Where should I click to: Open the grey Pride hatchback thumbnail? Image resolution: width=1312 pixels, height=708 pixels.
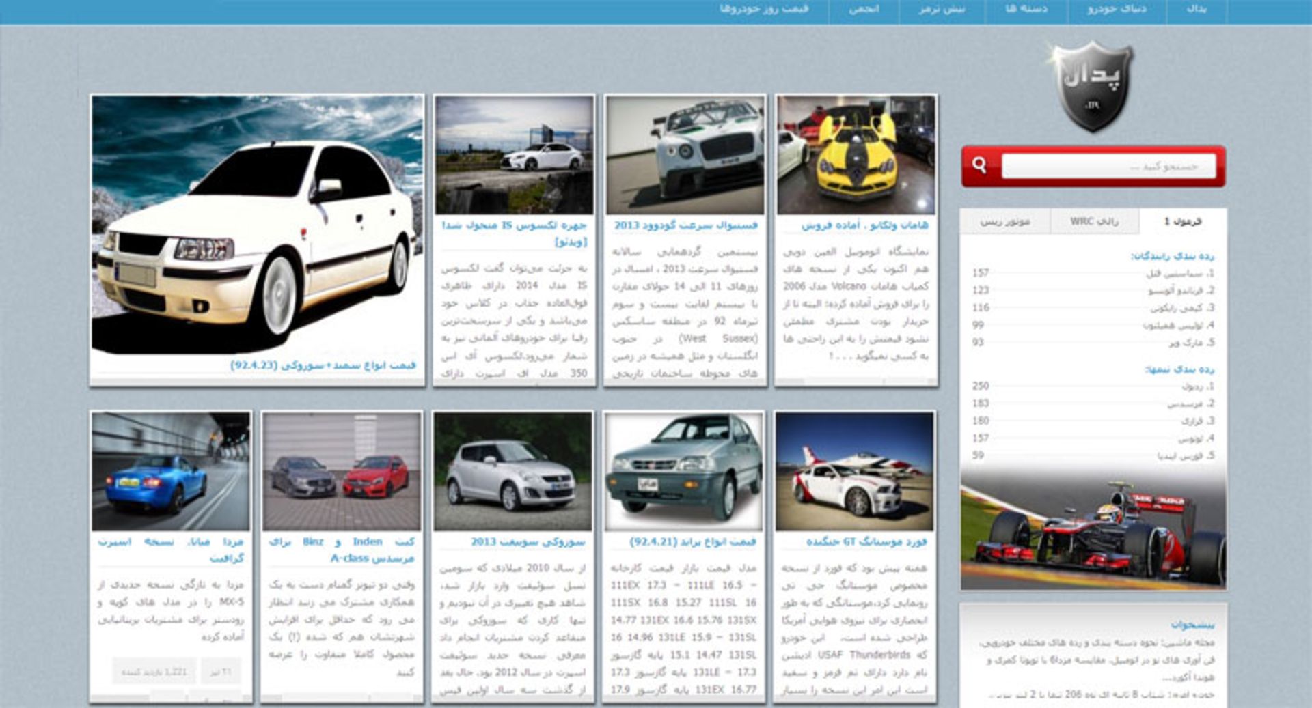click(x=683, y=471)
